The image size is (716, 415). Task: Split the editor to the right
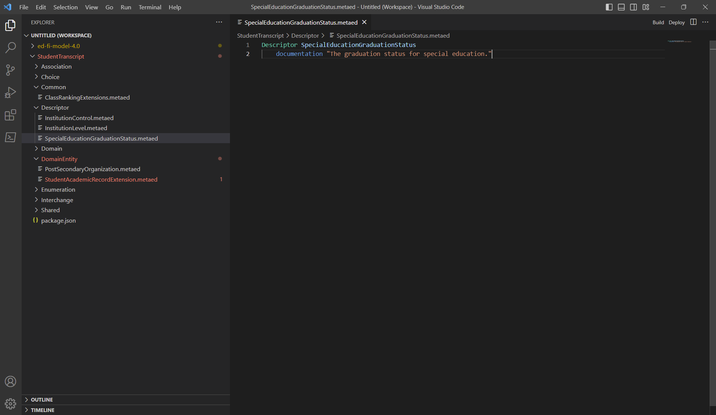pyautogui.click(x=693, y=22)
